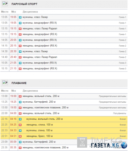This screenshot has width=129, height=151.
Task: Click Гонка-3 label in the 15:05 row
Action: pyautogui.click(x=122, y=63)
